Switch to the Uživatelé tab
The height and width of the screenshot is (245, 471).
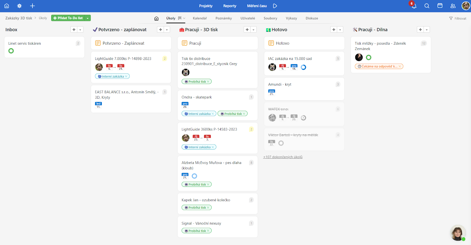point(248,18)
